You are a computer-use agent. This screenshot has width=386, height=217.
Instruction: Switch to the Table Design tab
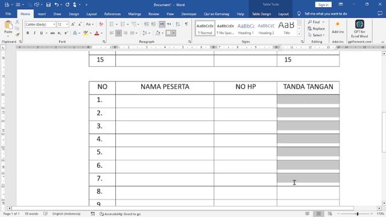click(261, 14)
